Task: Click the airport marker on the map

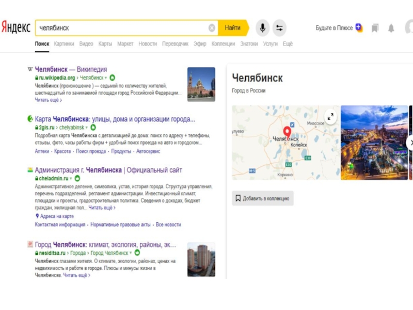Action: coord(292,125)
